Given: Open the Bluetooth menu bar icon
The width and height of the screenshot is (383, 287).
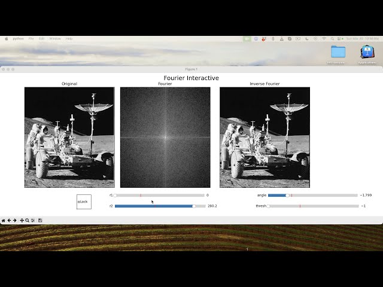Looking at the screenshot, I should [273, 38].
